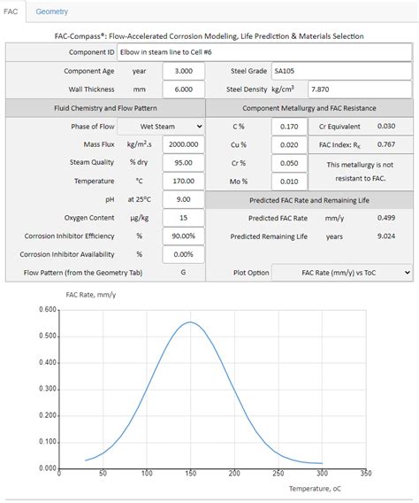
Task: Click the 'Temperature, oC' axis title
Action: tap(315, 489)
